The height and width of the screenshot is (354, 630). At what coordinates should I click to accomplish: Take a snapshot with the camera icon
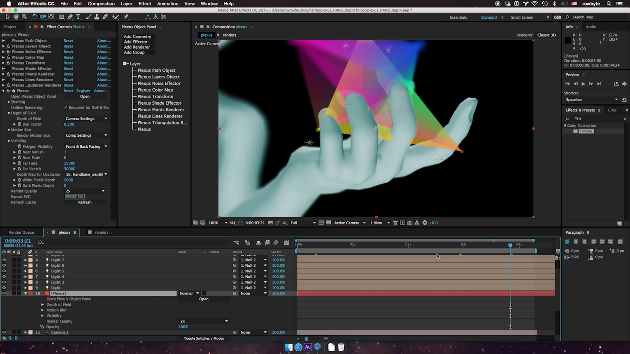coord(270,223)
